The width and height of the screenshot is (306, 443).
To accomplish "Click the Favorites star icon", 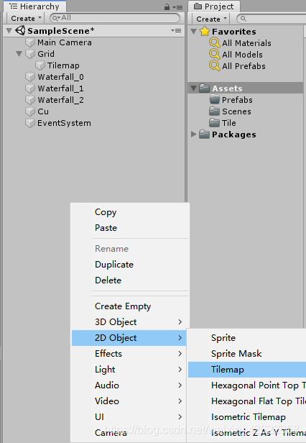I will click(205, 31).
